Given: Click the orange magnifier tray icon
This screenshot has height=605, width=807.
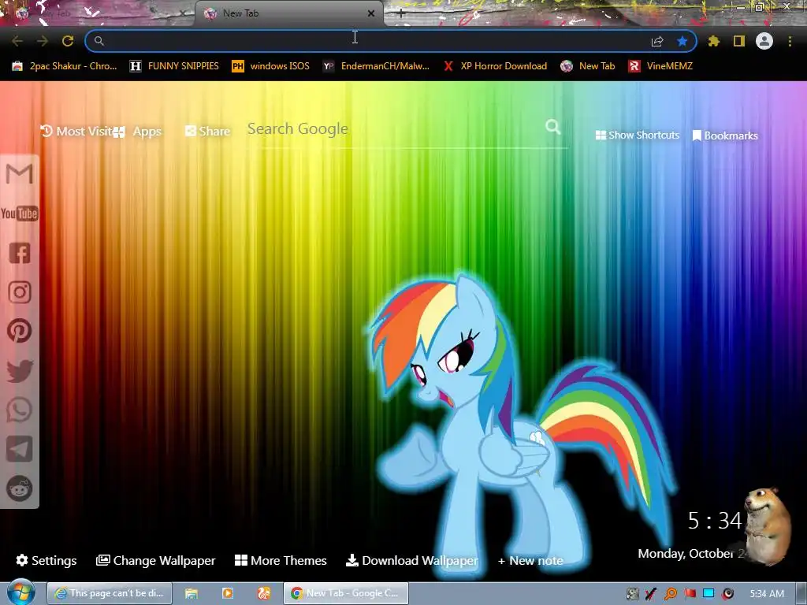Looking at the screenshot, I should (x=671, y=594).
